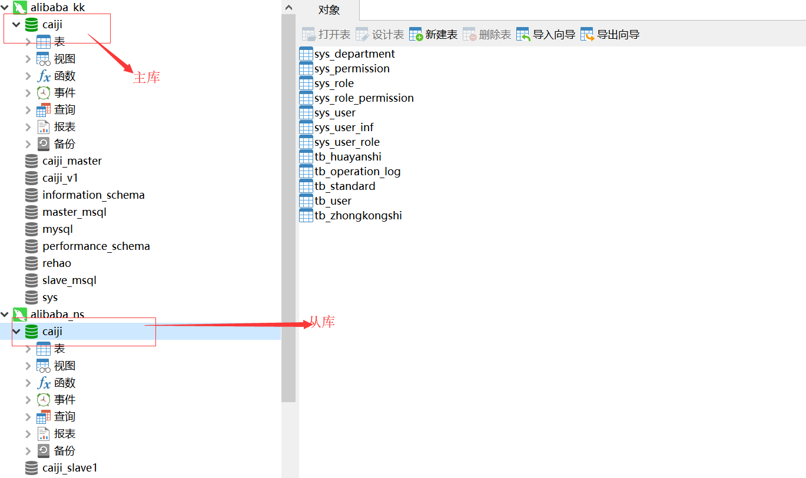Image resolution: width=806 pixels, height=478 pixels.
Task: Expand the 表 tables node under slave caiji
Action: point(27,348)
